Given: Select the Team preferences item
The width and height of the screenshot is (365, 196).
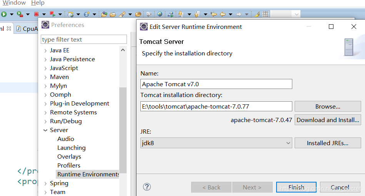Looking at the screenshot, I should tap(57, 192).
